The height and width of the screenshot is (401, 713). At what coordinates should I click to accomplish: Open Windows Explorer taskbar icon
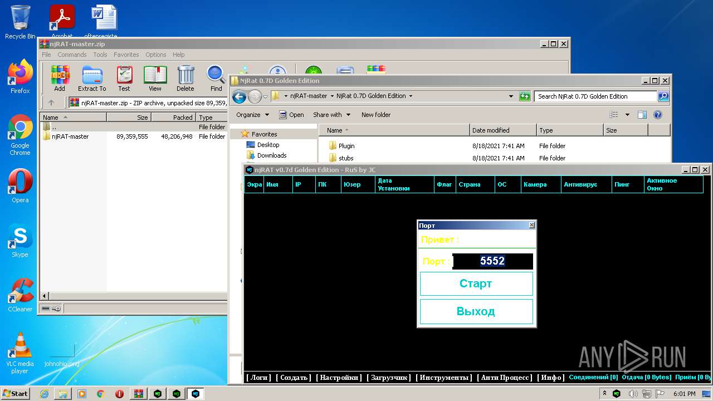click(63, 394)
